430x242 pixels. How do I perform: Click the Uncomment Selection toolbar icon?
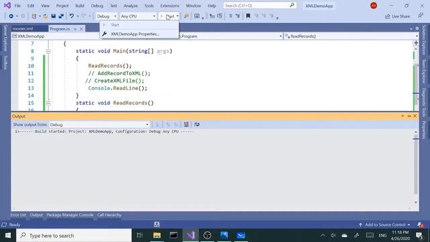tap(220, 16)
